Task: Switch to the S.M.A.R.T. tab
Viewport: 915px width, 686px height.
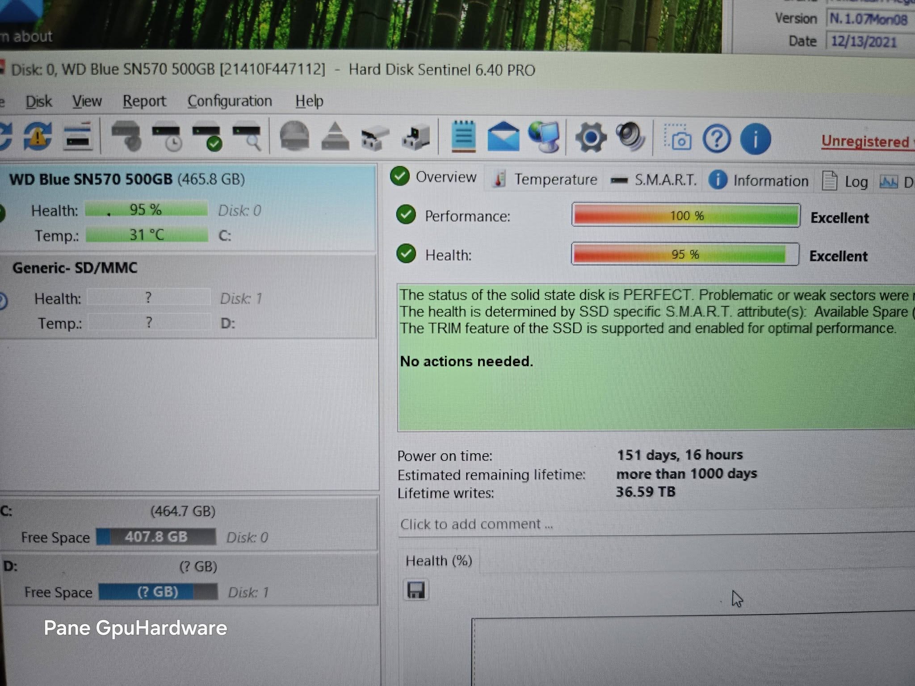Action: point(653,180)
